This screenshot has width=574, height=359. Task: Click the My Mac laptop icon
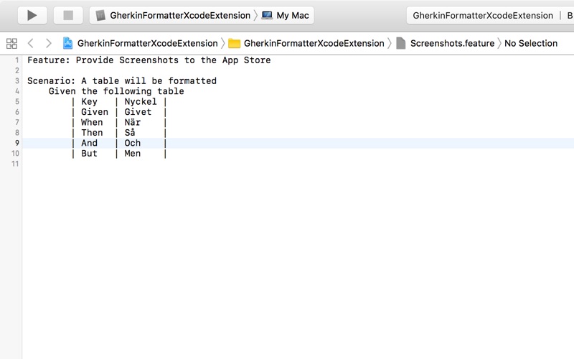(267, 15)
